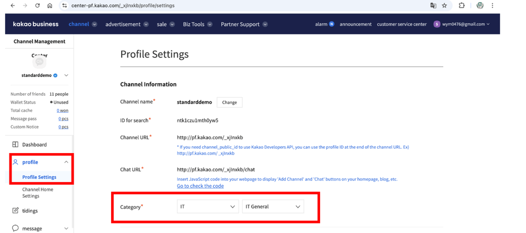The image size is (526, 233).
Task: Bookmark this page with star icon
Action: point(444,6)
